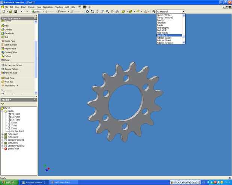Click the Look At view icon
Screen dimensions: 232x185
pos(117,11)
